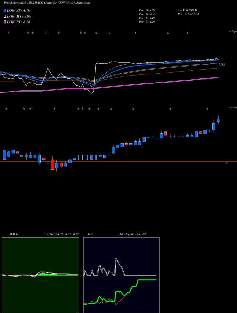Click the 'MACD:' panel label
The height and width of the screenshot is (313, 237).
pos(14,234)
